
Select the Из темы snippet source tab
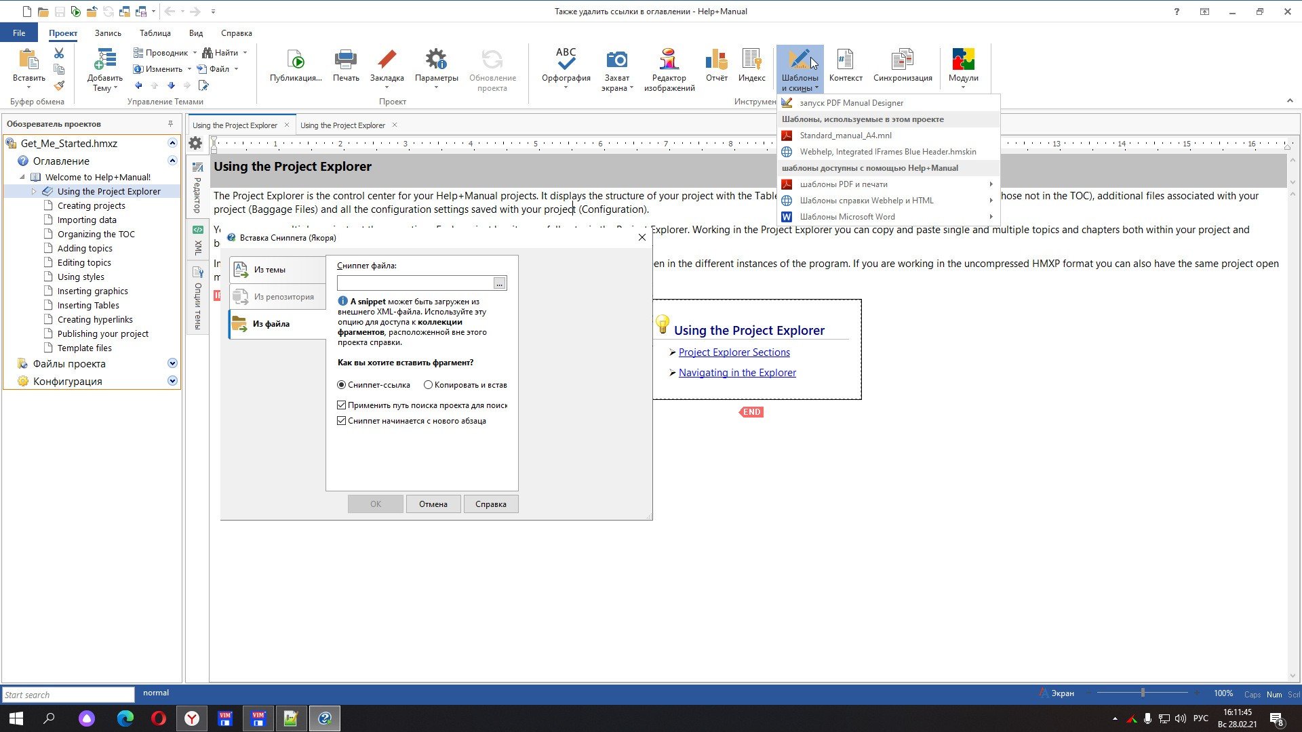(278, 270)
